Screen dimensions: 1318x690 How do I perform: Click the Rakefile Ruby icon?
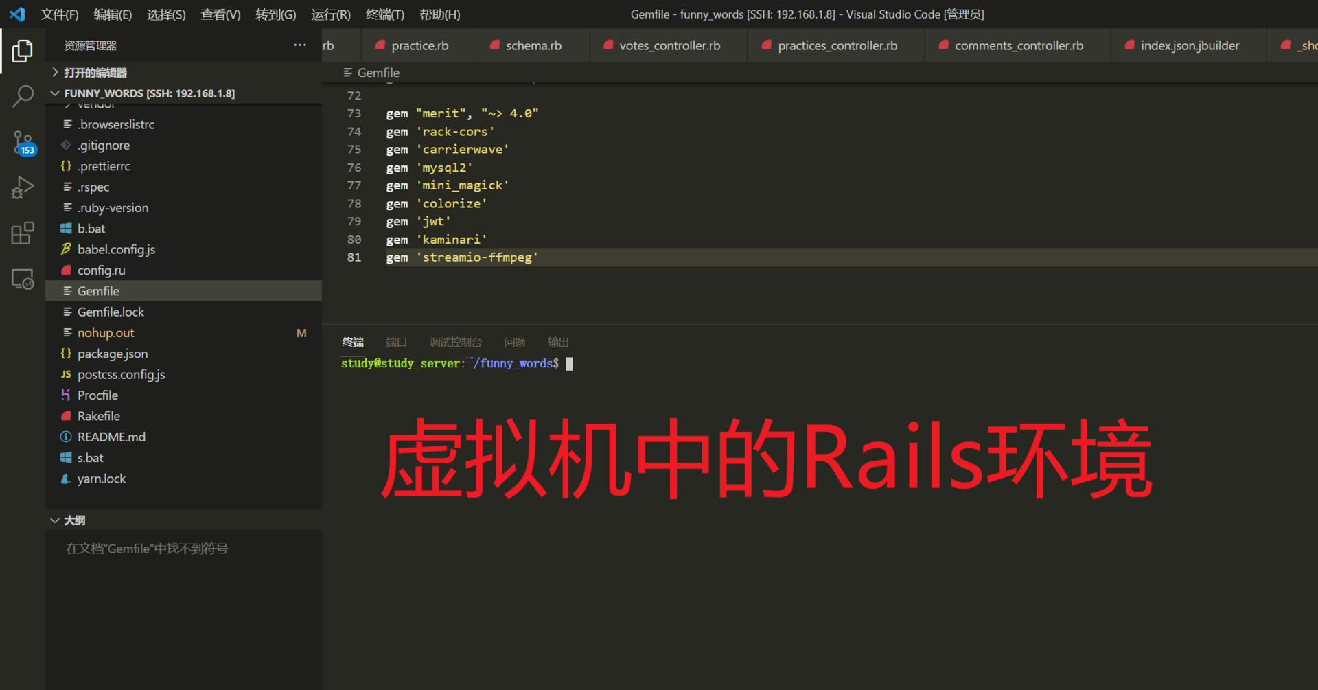66,416
